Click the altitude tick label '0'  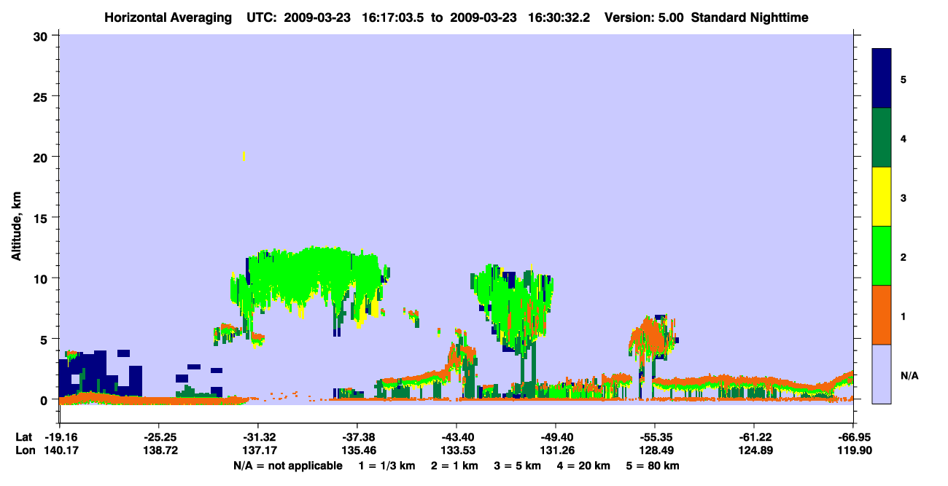coord(45,400)
